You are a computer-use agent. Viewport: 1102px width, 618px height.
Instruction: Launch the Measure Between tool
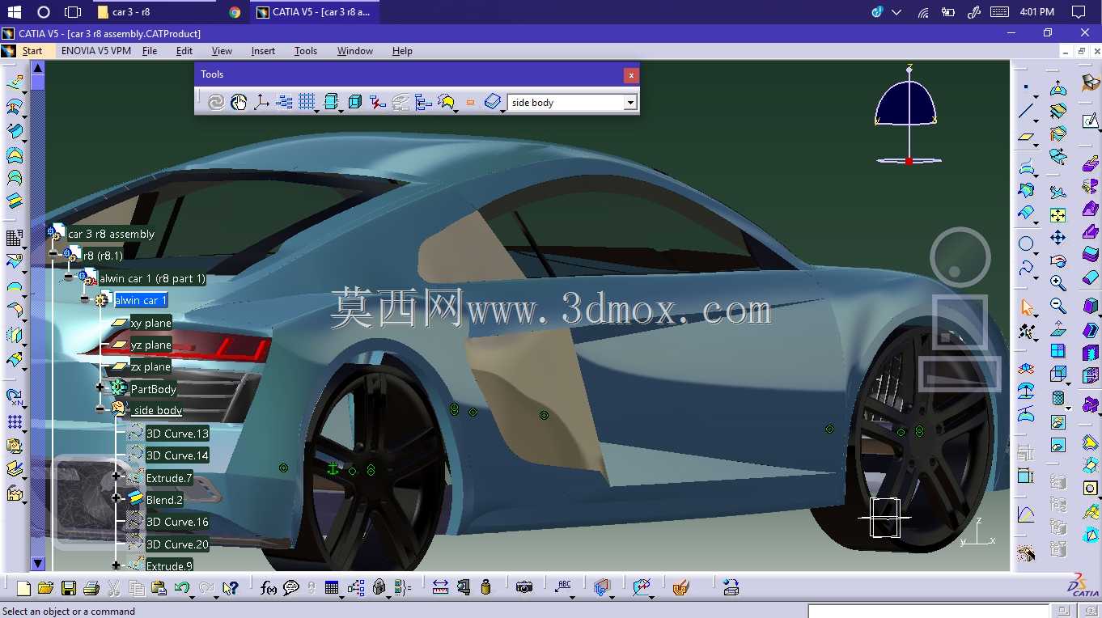coord(440,588)
